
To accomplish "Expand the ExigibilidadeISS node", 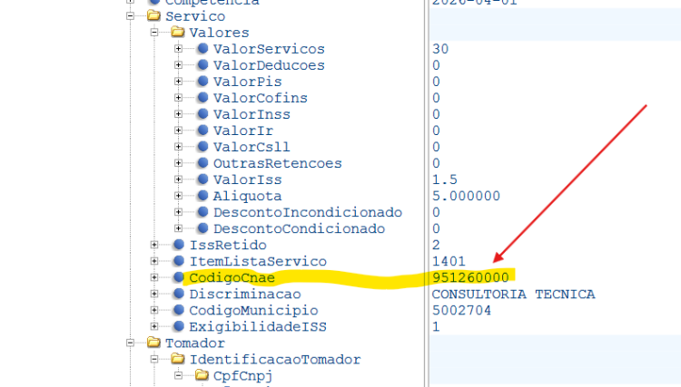I will tap(154, 326).
